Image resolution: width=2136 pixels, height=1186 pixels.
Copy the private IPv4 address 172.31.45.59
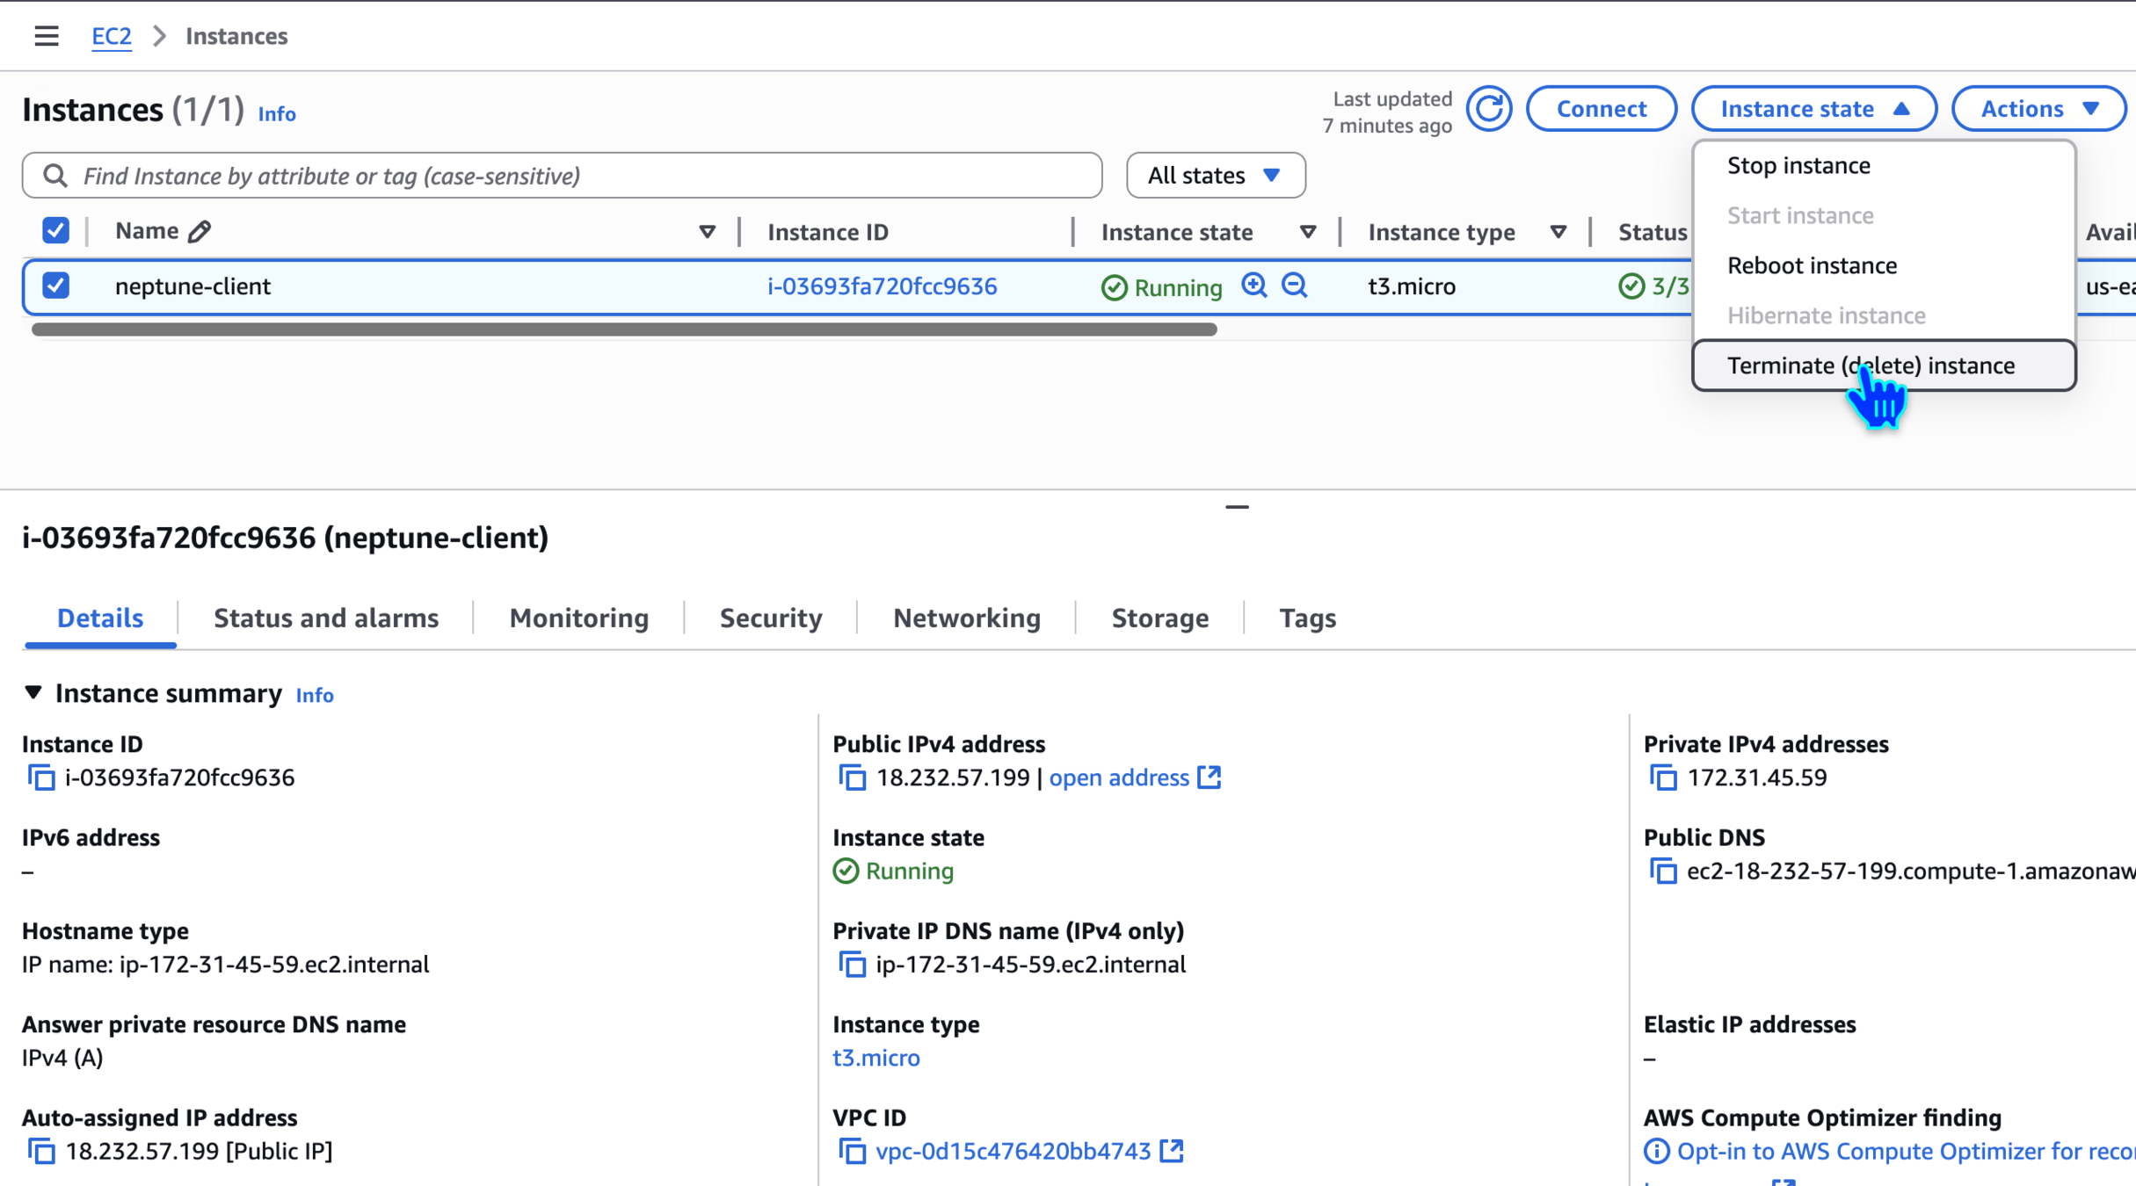tap(1662, 777)
